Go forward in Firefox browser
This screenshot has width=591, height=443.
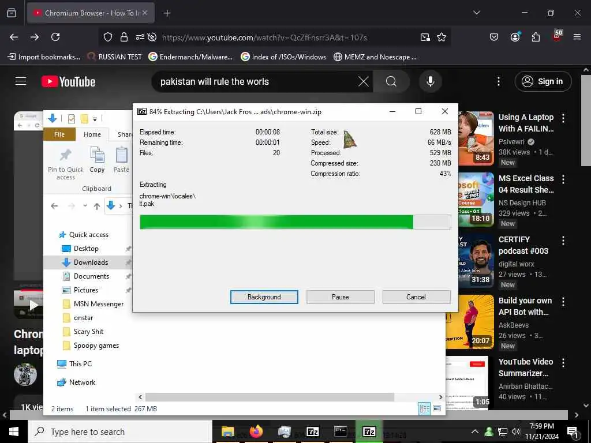tap(35, 37)
